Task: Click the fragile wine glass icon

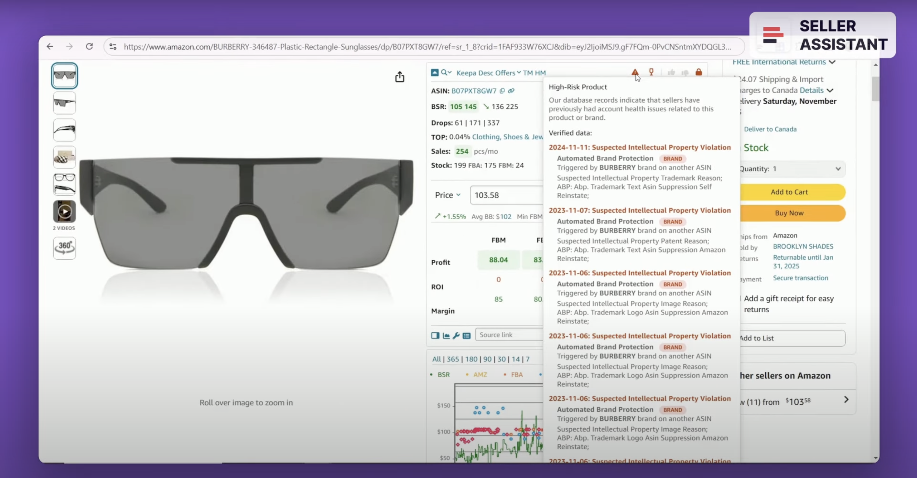Action: pyautogui.click(x=651, y=72)
